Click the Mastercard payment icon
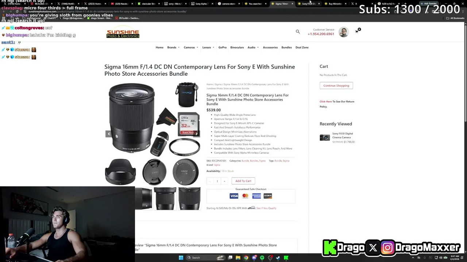 [x=245, y=196]
